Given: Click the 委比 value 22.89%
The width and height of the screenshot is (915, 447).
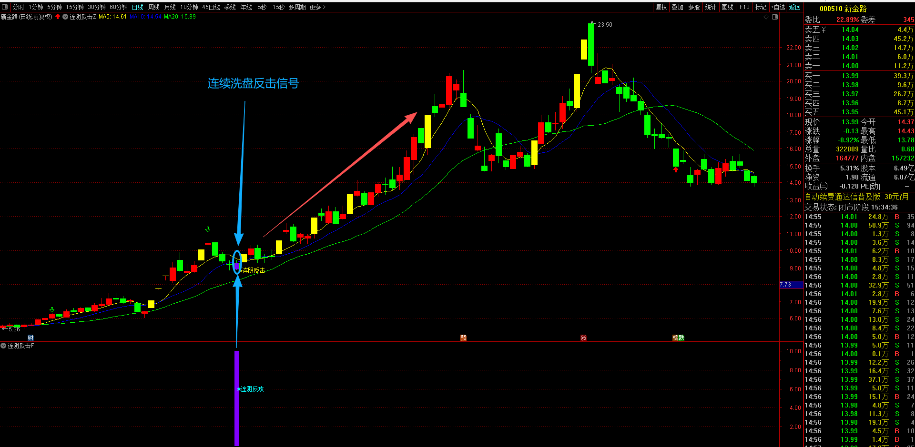Looking at the screenshot, I should [848, 20].
